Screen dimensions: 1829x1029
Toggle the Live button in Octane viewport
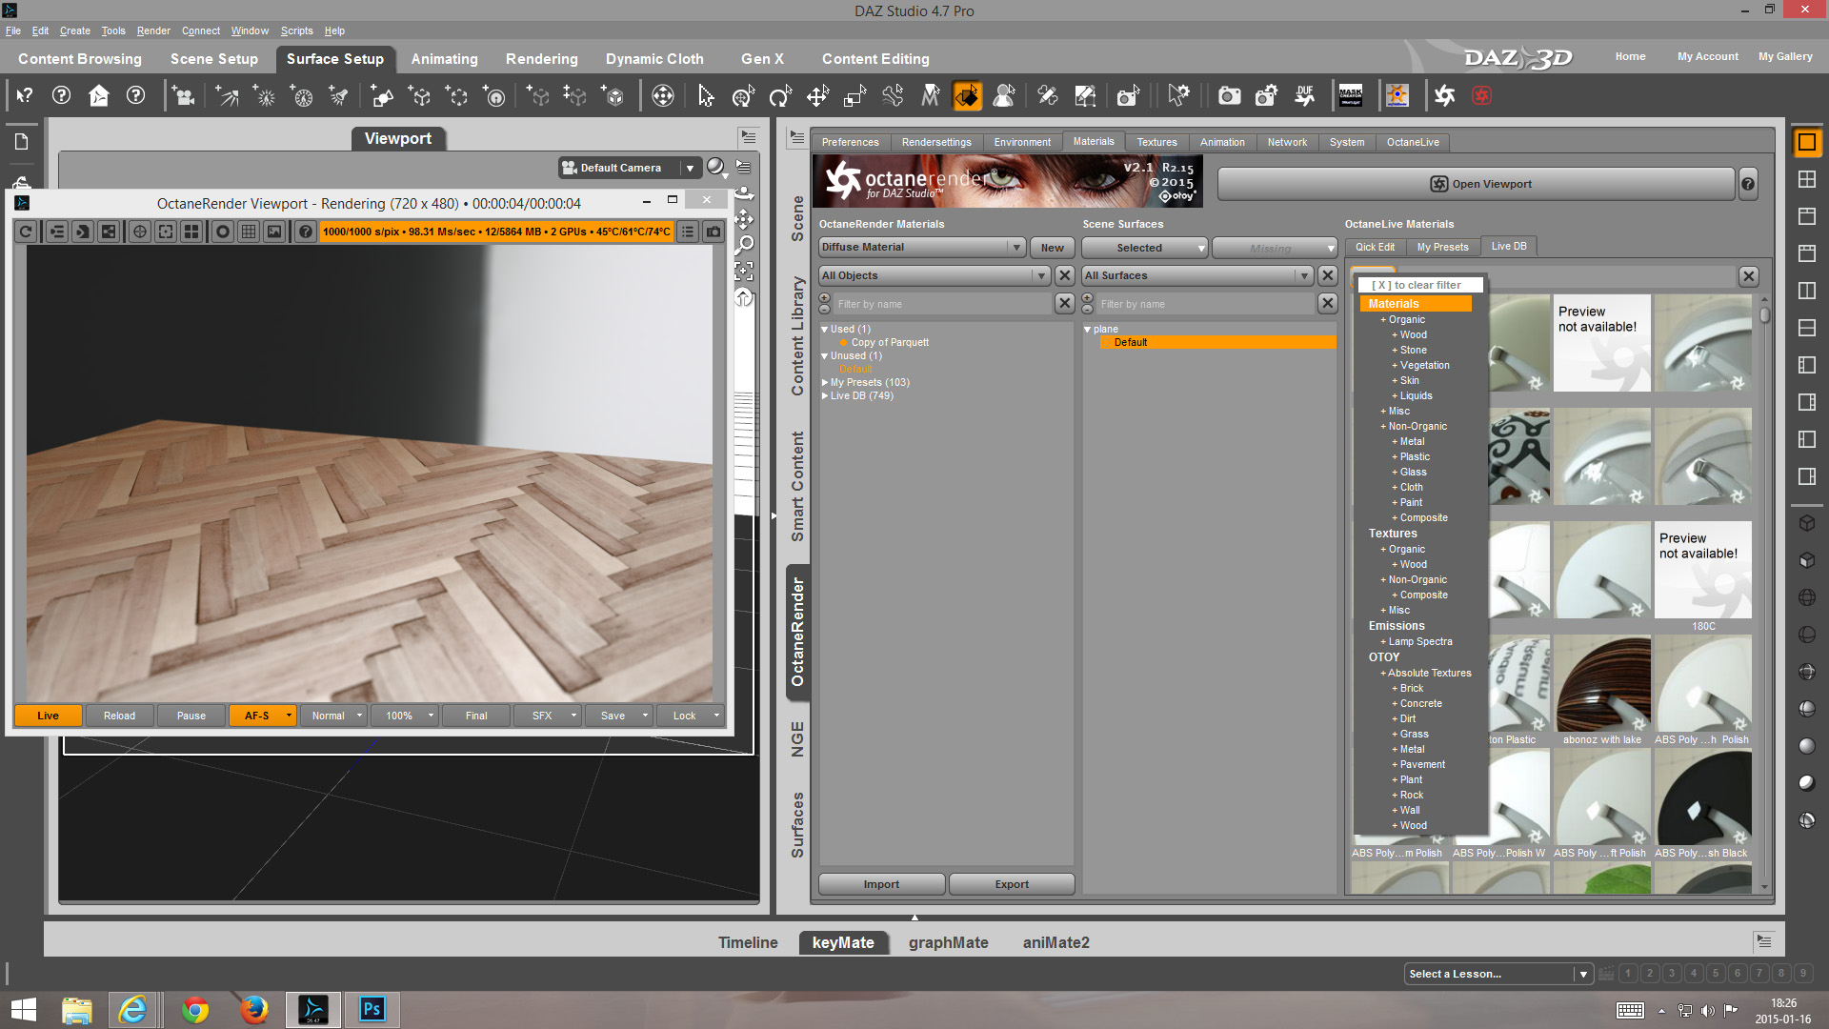[x=48, y=716]
